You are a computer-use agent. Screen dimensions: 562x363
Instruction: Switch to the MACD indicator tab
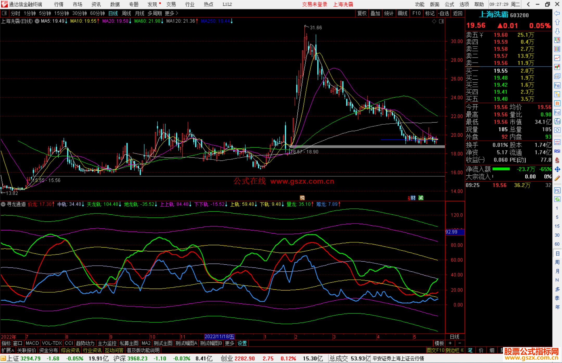tap(32, 343)
